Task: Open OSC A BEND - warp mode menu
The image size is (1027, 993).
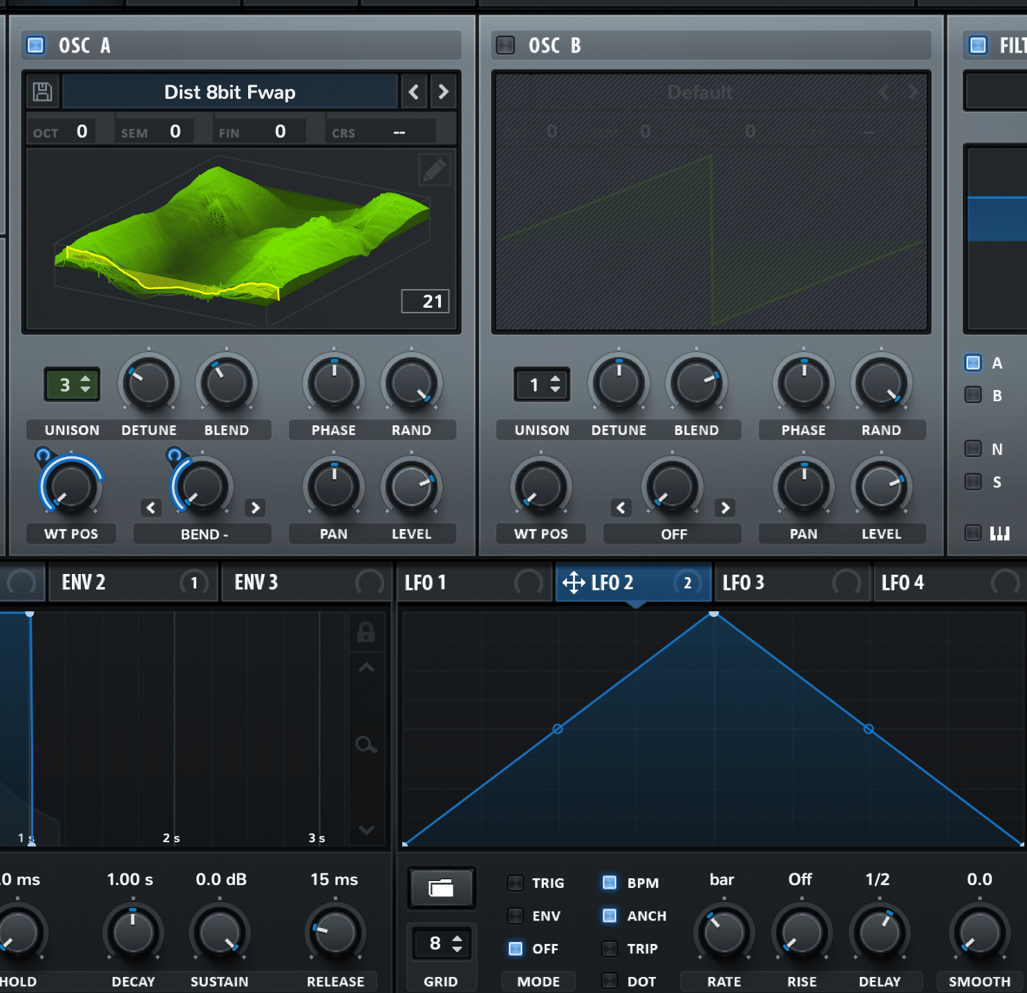Action: coord(203,535)
